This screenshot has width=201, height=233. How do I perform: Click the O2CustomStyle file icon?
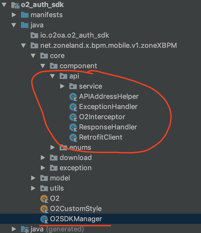point(44,209)
